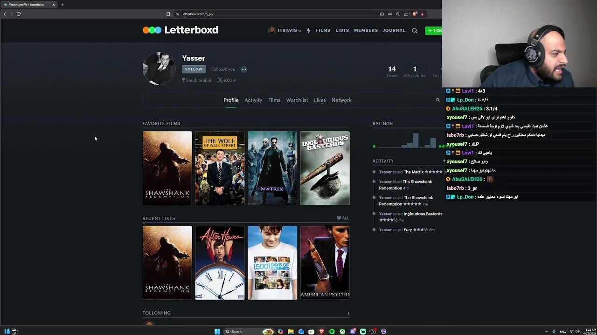Switch to the Films tab

tap(274, 100)
